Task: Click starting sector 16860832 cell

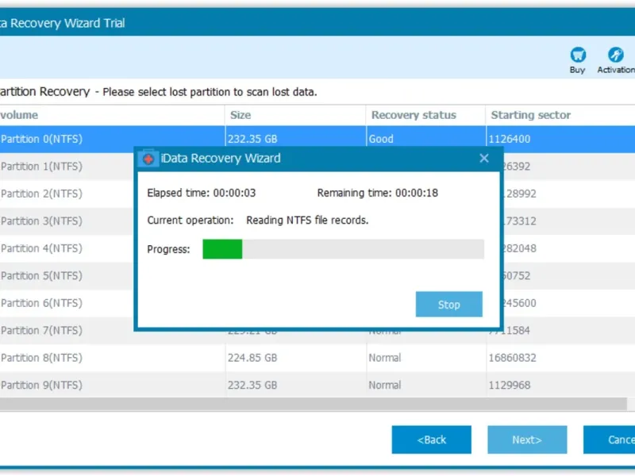Action: point(561,358)
